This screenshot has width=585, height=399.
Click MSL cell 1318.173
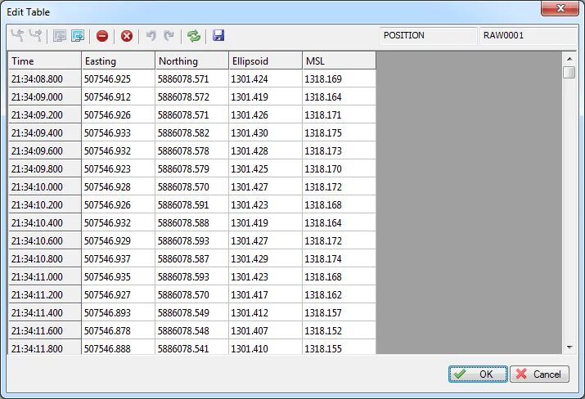(x=339, y=150)
